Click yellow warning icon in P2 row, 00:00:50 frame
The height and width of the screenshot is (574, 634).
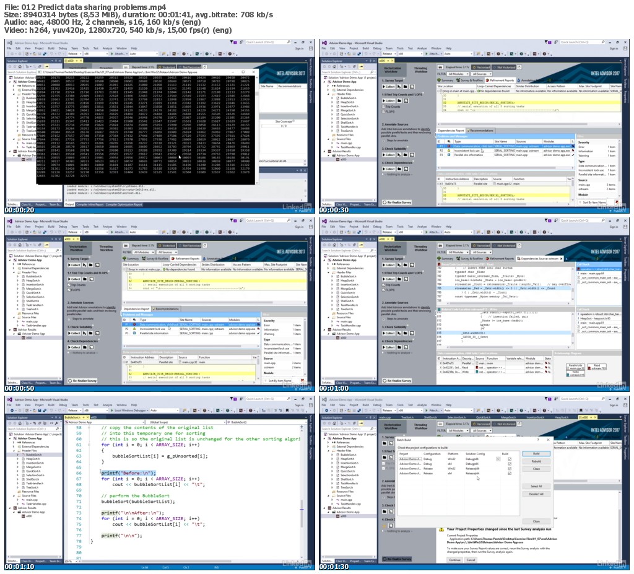[134, 329]
